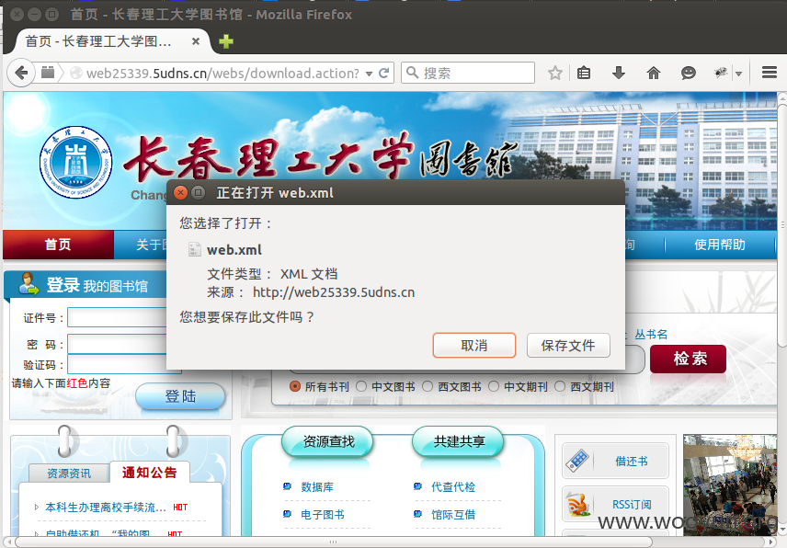Open the downloads arrow icon

click(619, 74)
